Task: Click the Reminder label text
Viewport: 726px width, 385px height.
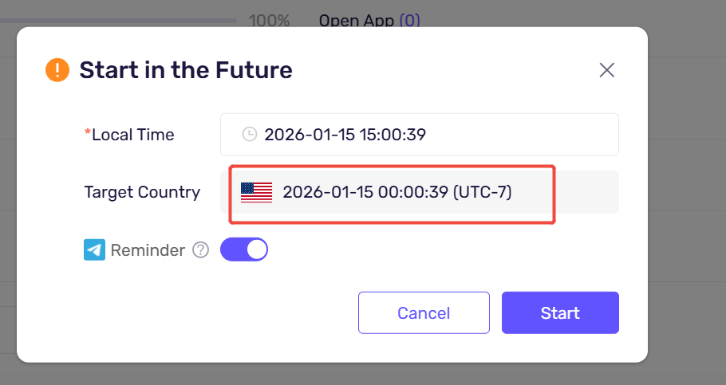Action: coord(148,250)
